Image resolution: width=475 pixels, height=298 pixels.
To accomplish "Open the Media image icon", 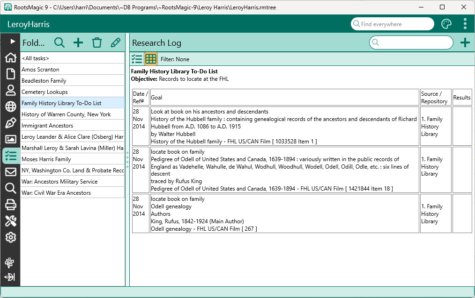I will point(10,139).
